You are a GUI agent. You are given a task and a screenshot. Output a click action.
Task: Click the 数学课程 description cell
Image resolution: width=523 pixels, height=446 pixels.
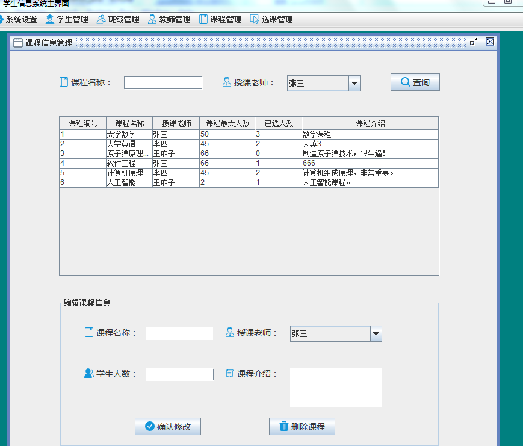point(370,134)
